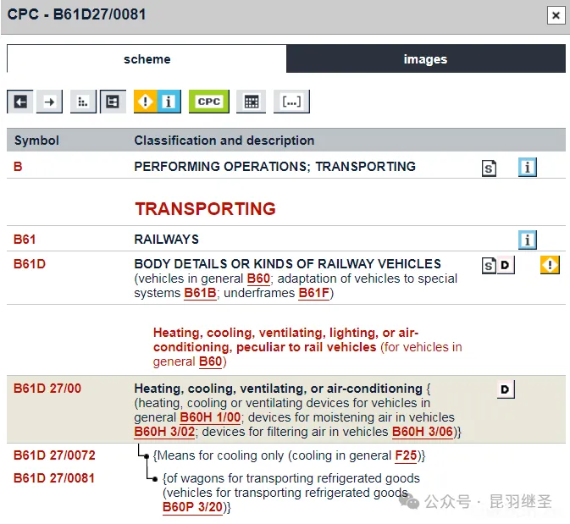
Task: Toggle the orange warning notes toolbar button
Action: coord(146,102)
